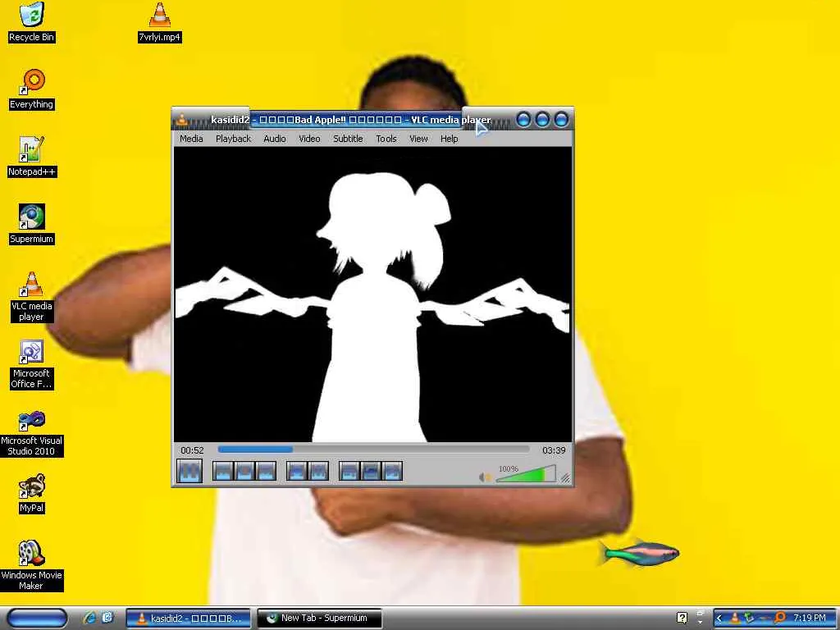The width and height of the screenshot is (840, 630).
Task: Click the 7:19 PM taskbar clock
Action: 810,619
